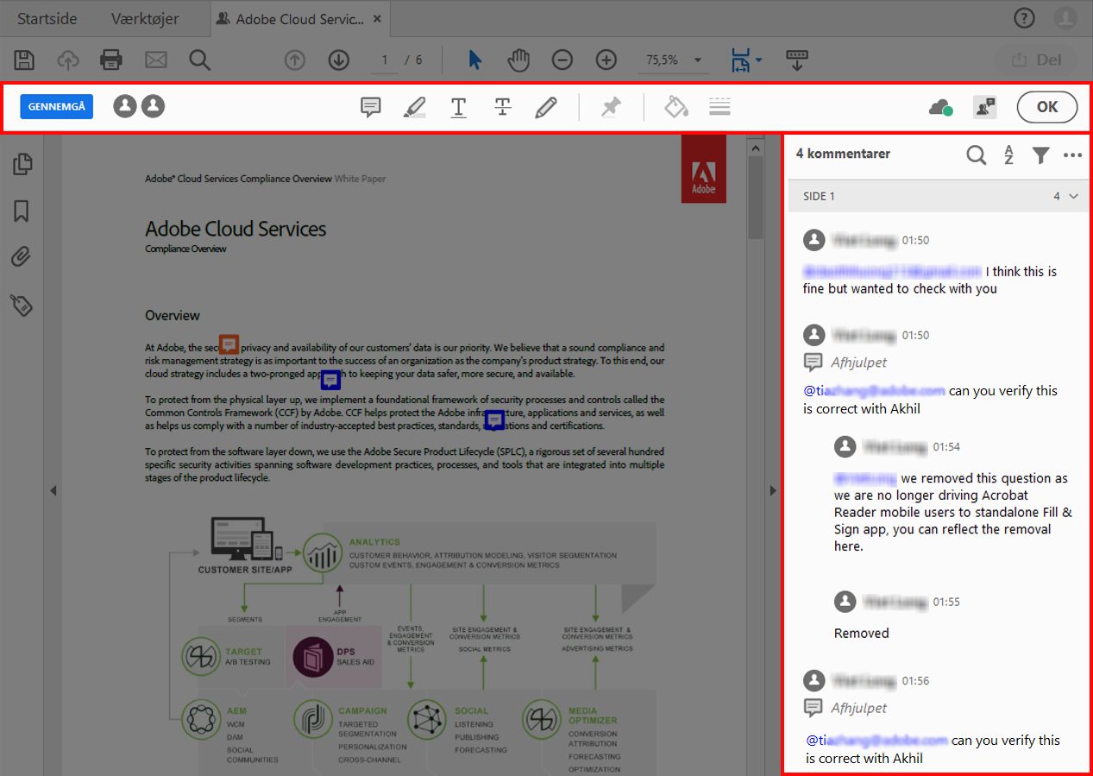Click the scrolling mode keyboard icon
Screen dimensions: 1093x776
pyautogui.click(x=797, y=60)
